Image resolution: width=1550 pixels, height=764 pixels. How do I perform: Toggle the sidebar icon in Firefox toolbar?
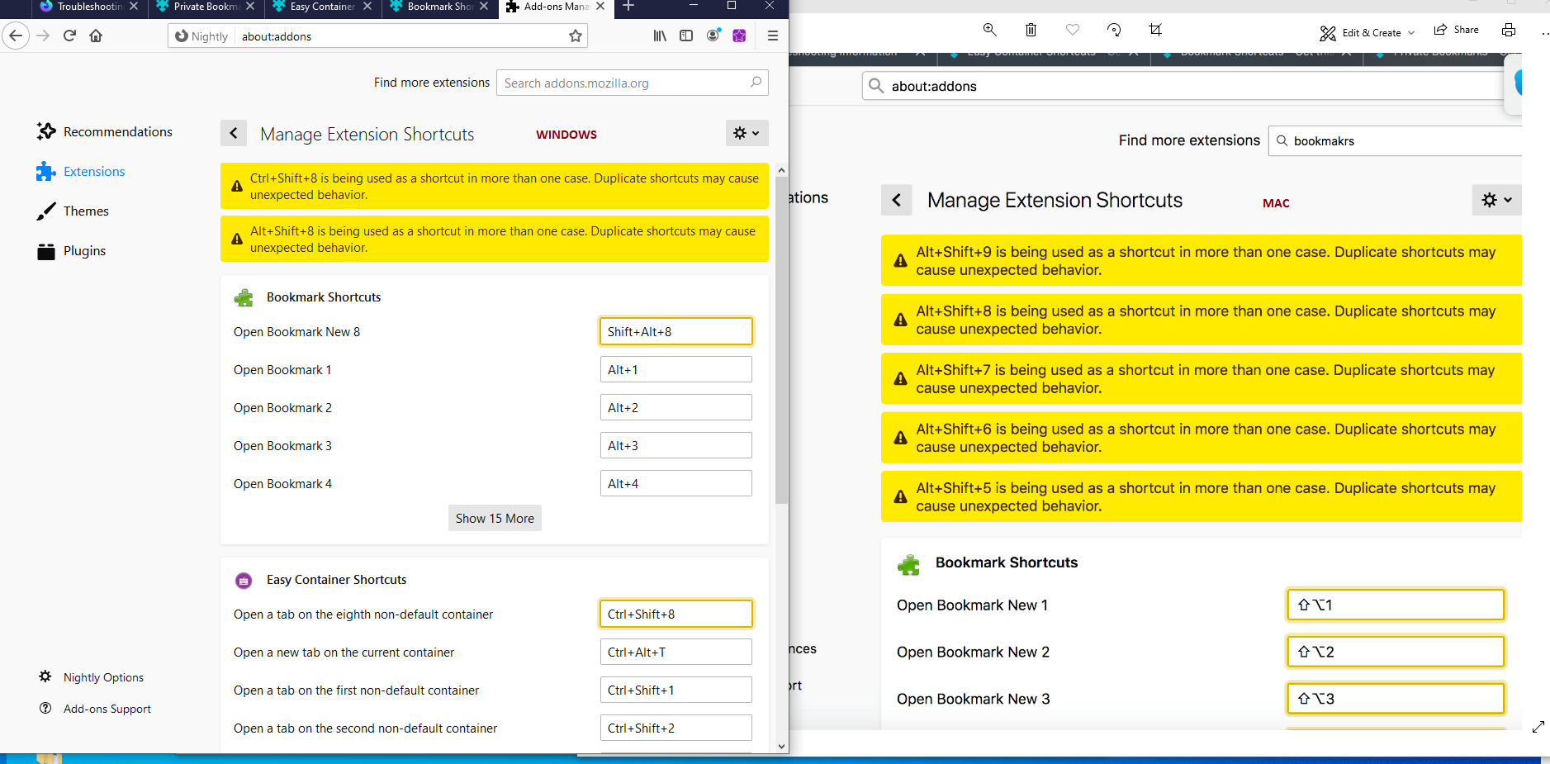point(686,36)
